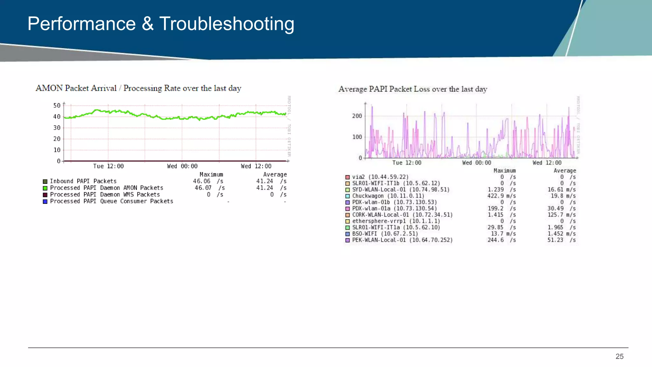Image resolution: width=652 pixels, height=367 pixels.
Task: Click the 244.6 /s PEK-WLAN maximum value
Action: pyautogui.click(x=501, y=240)
